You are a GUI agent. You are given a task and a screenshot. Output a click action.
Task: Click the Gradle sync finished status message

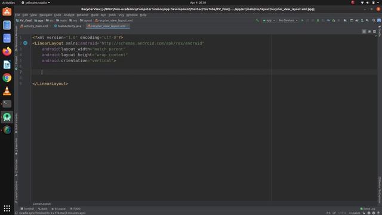[52, 213]
